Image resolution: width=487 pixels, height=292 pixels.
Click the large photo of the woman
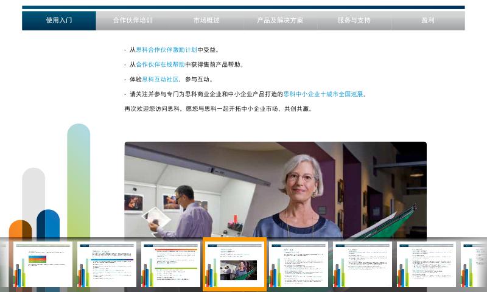276,190
